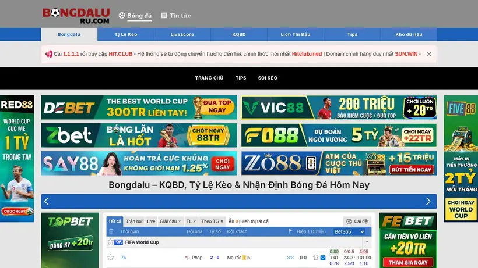
Task: Open the Zbet banner ad
Action: 139,135
